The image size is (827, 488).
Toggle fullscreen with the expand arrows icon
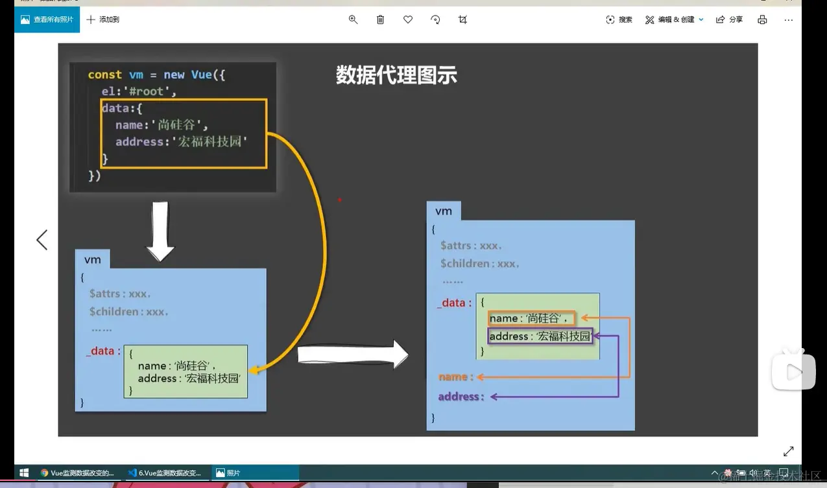point(788,451)
